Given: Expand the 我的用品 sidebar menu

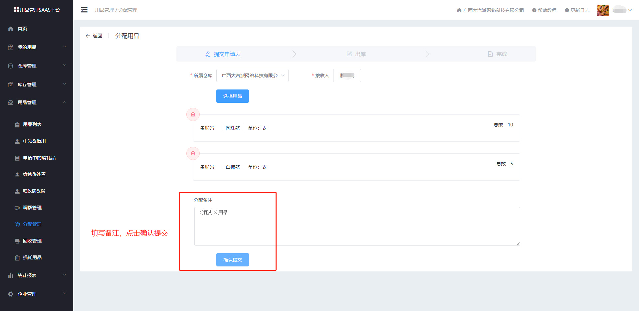Looking at the screenshot, I should tap(37, 47).
